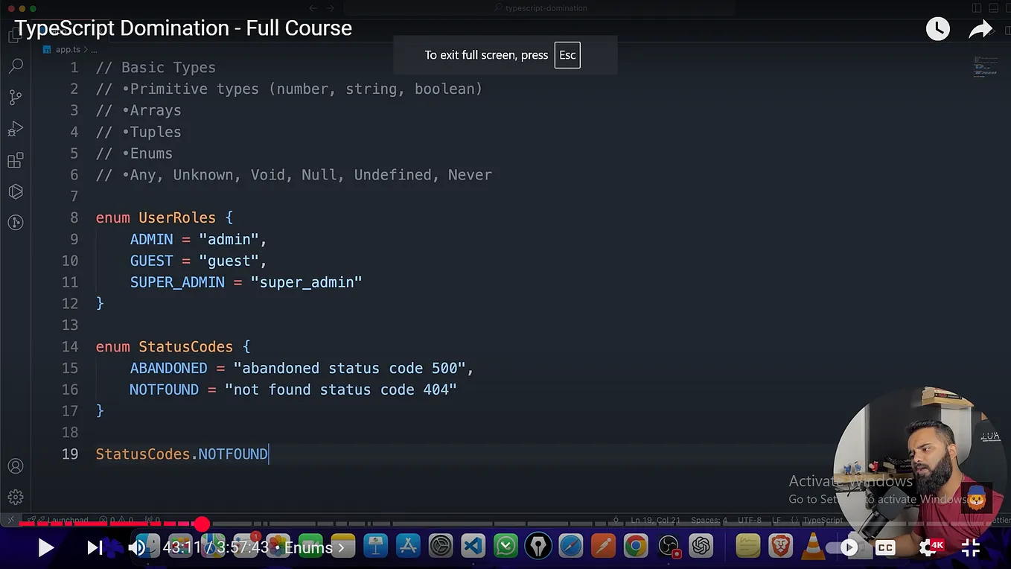Viewport: 1011px width, 569px height.
Task: Open the Git graph activity bar icon
Action: 15,222
